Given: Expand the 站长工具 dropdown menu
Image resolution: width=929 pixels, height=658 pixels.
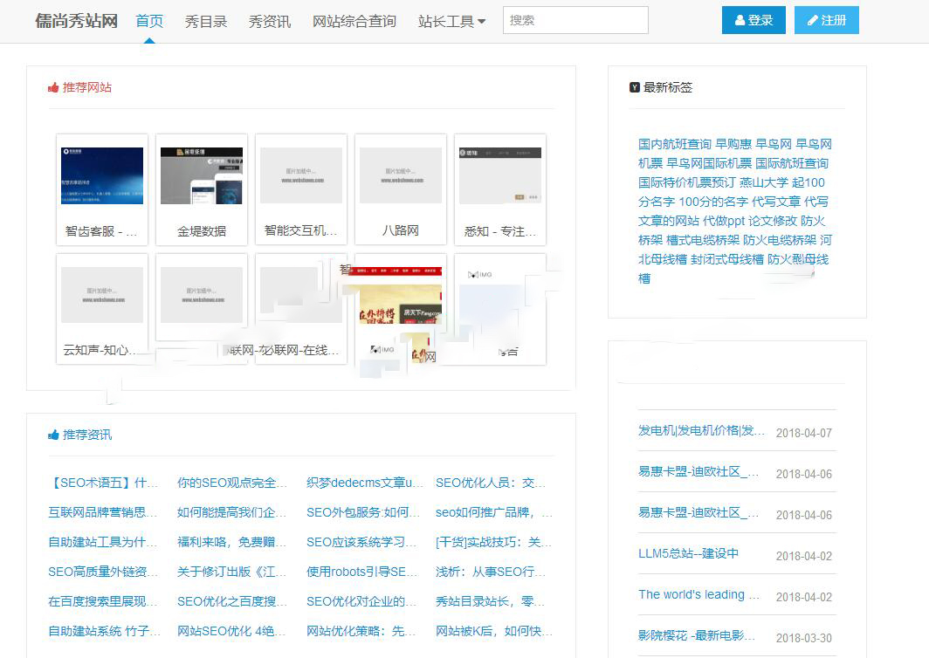Looking at the screenshot, I should tap(451, 21).
